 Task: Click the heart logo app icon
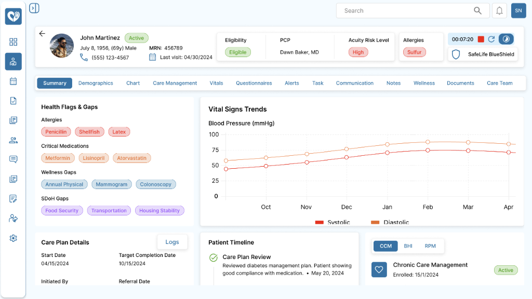coord(13,16)
